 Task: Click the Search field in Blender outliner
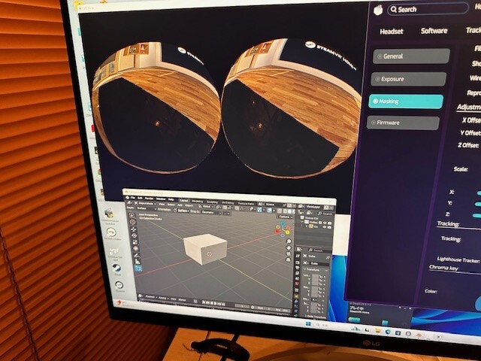(x=325, y=214)
